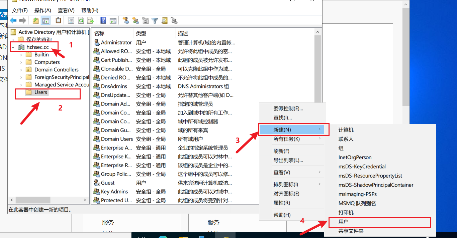This screenshot has height=238, width=457.
Task: Select the Users container in the tree
Action: 41,92
